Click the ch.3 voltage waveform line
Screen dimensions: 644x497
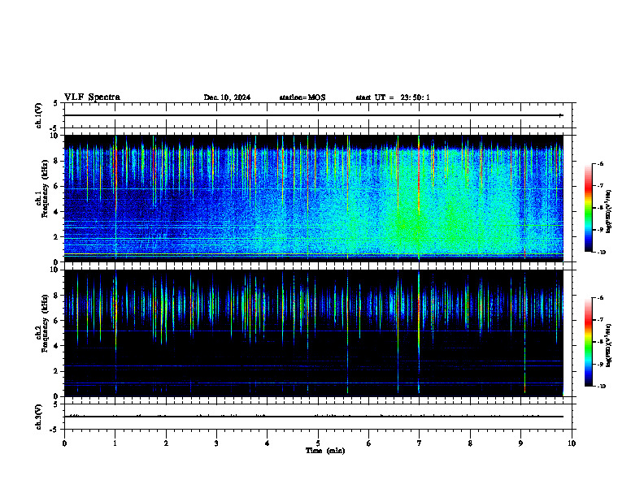314,417
